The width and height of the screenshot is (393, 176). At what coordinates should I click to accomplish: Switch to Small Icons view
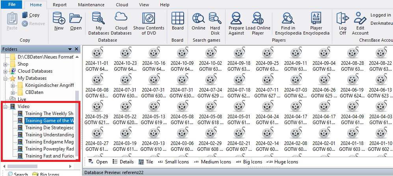[x=173, y=162]
